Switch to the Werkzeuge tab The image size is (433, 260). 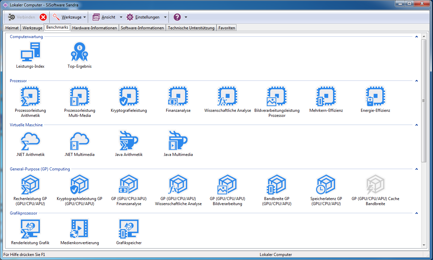coord(32,28)
